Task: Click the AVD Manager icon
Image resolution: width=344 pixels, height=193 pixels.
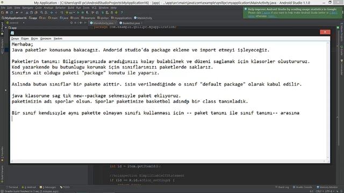Action: click(x=107, y=12)
